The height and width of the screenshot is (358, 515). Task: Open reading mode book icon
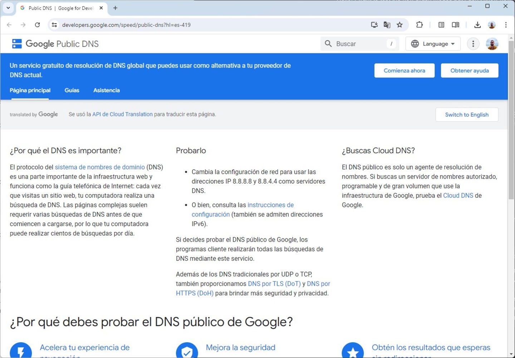[455, 25]
